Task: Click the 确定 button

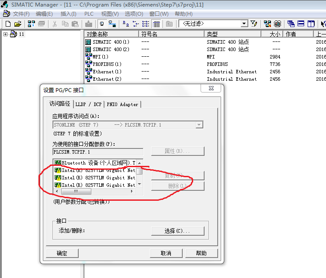Action: pos(62,253)
